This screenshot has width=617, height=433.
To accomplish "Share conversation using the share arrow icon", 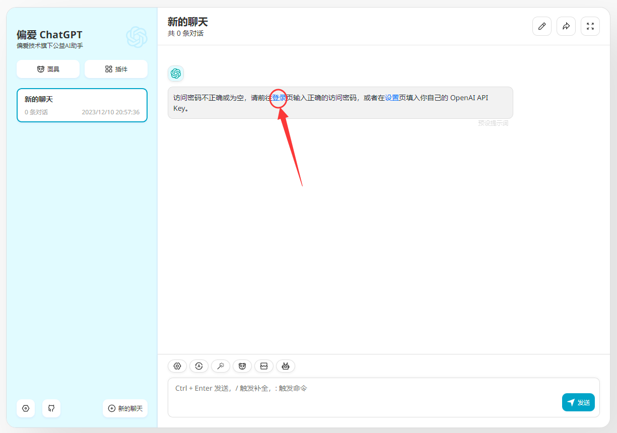I will pos(566,26).
